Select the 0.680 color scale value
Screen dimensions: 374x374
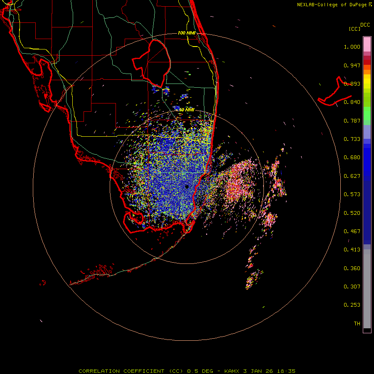point(352,157)
